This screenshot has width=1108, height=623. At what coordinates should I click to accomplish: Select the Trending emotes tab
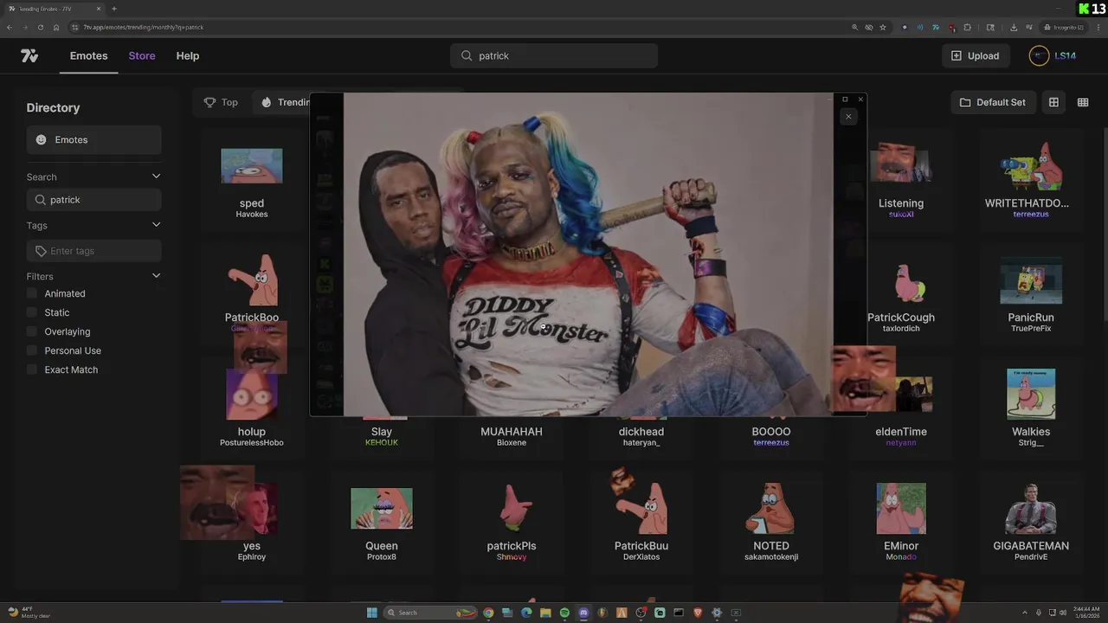(x=286, y=102)
